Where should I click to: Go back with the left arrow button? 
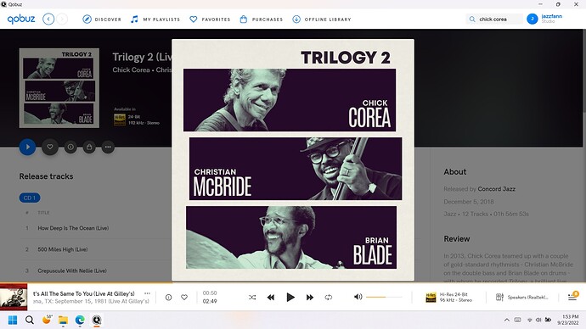48,19
